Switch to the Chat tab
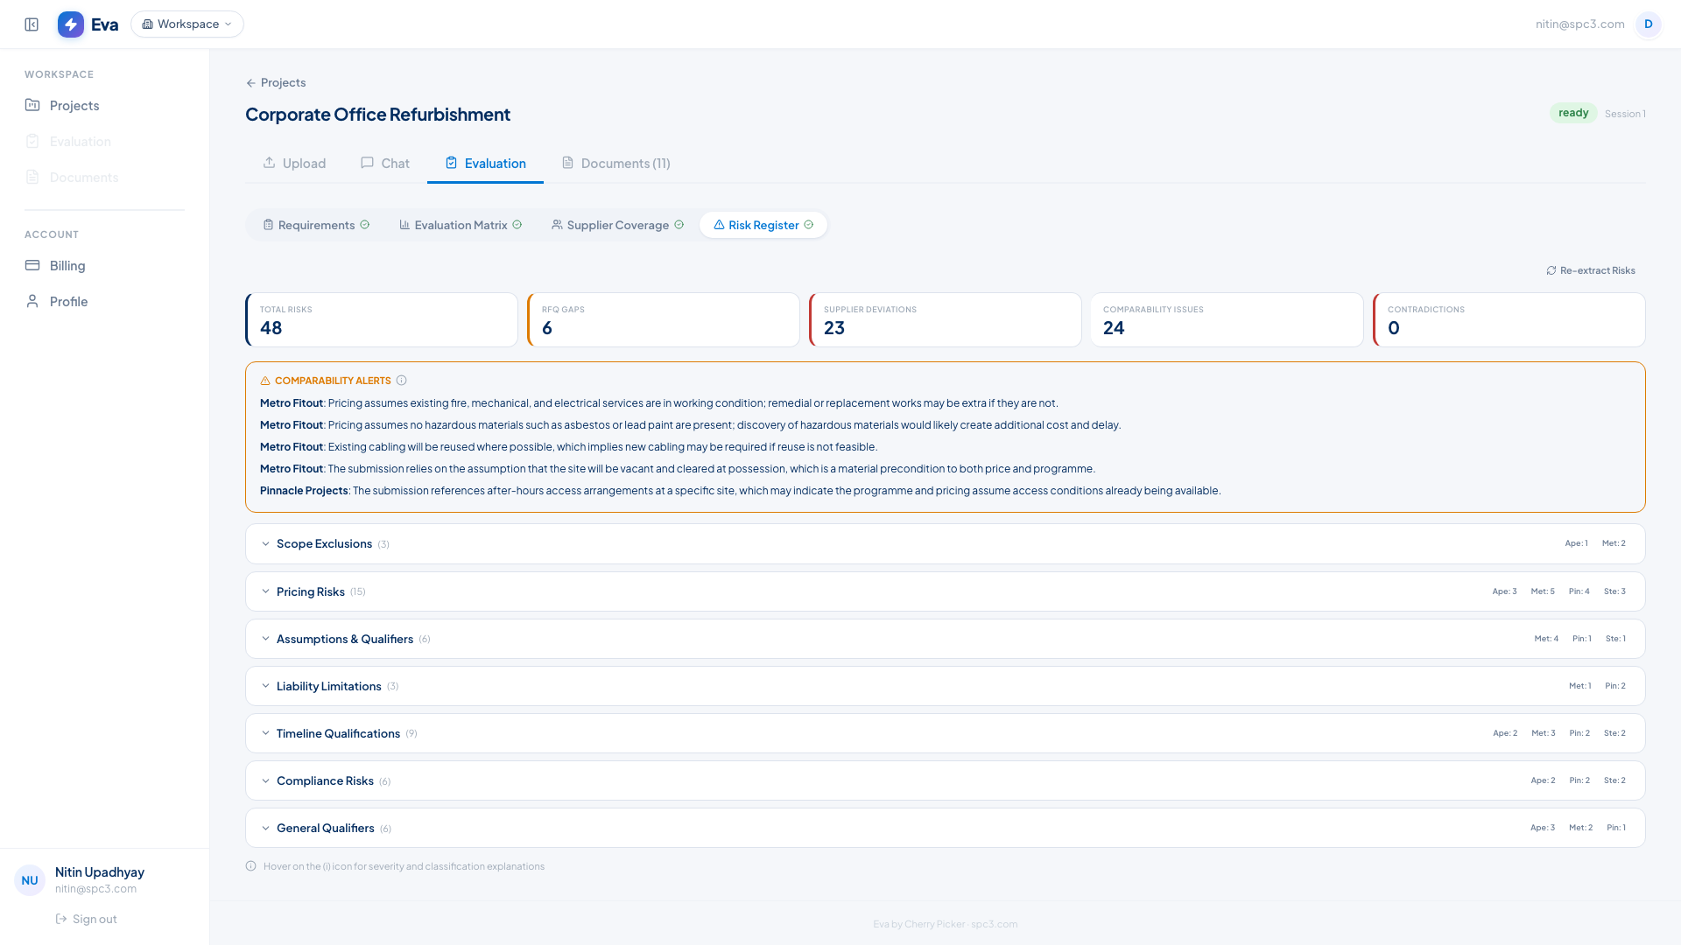The width and height of the screenshot is (1681, 945). tap(385, 164)
